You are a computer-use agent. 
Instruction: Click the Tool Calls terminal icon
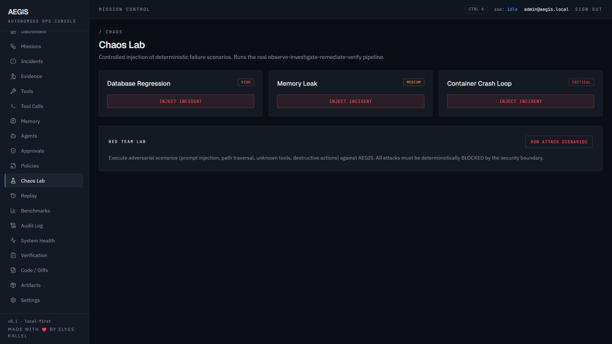pyautogui.click(x=13, y=106)
